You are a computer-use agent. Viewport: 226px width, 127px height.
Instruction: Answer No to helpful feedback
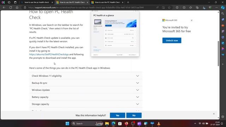[134, 115]
